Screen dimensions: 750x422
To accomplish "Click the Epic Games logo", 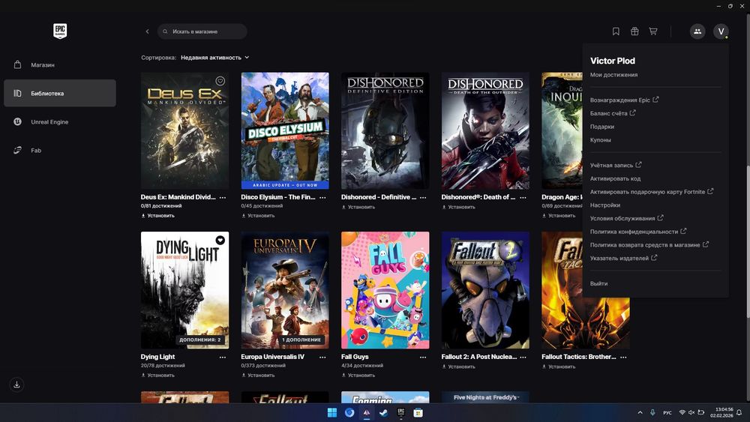I will coord(60,31).
